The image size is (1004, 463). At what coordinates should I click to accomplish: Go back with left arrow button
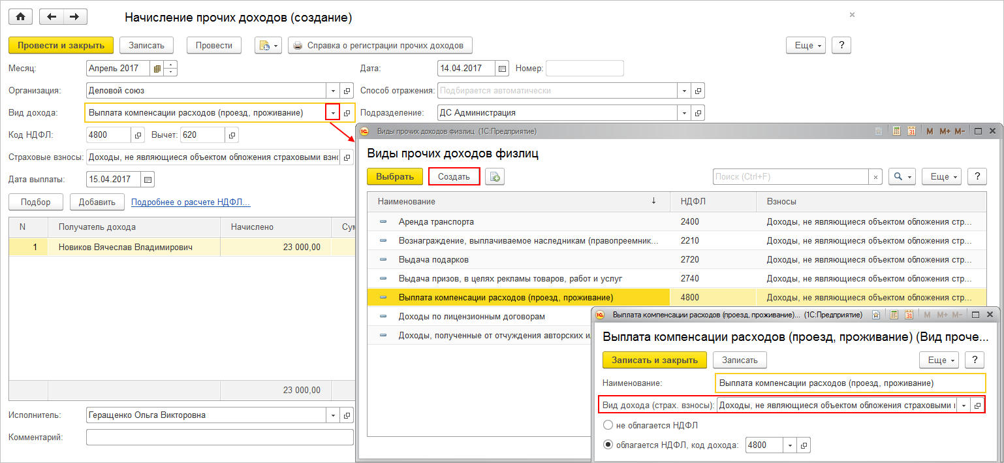tap(52, 17)
